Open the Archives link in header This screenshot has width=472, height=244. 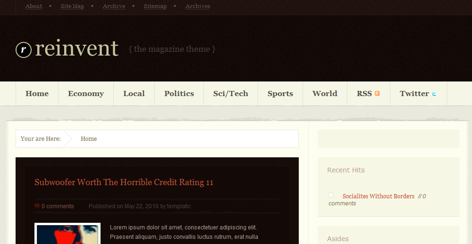click(197, 6)
